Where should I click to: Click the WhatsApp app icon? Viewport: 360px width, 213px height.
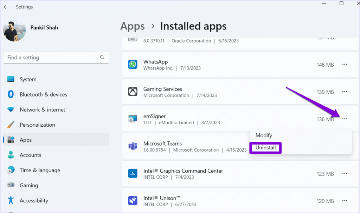click(133, 65)
